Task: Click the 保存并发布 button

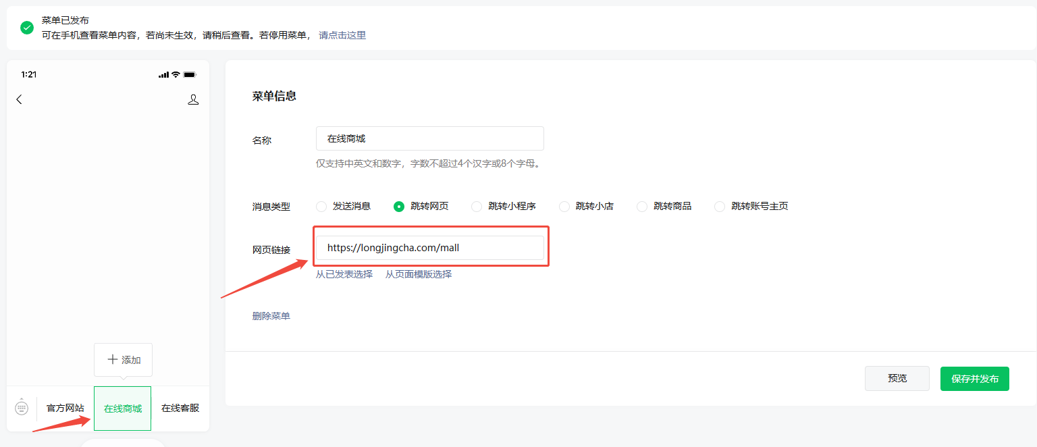Action: coord(974,379)
